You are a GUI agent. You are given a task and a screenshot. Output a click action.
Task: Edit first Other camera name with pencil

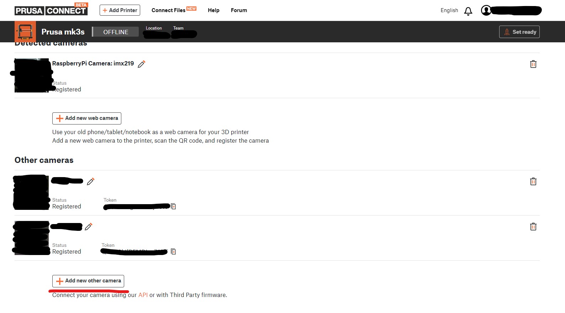(x=91, y=181)
